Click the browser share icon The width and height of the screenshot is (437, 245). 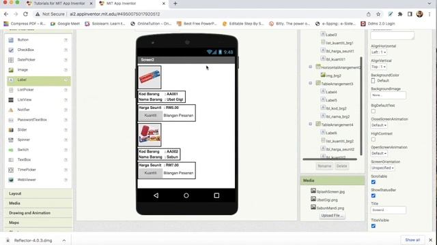click(x=369, y=14)
